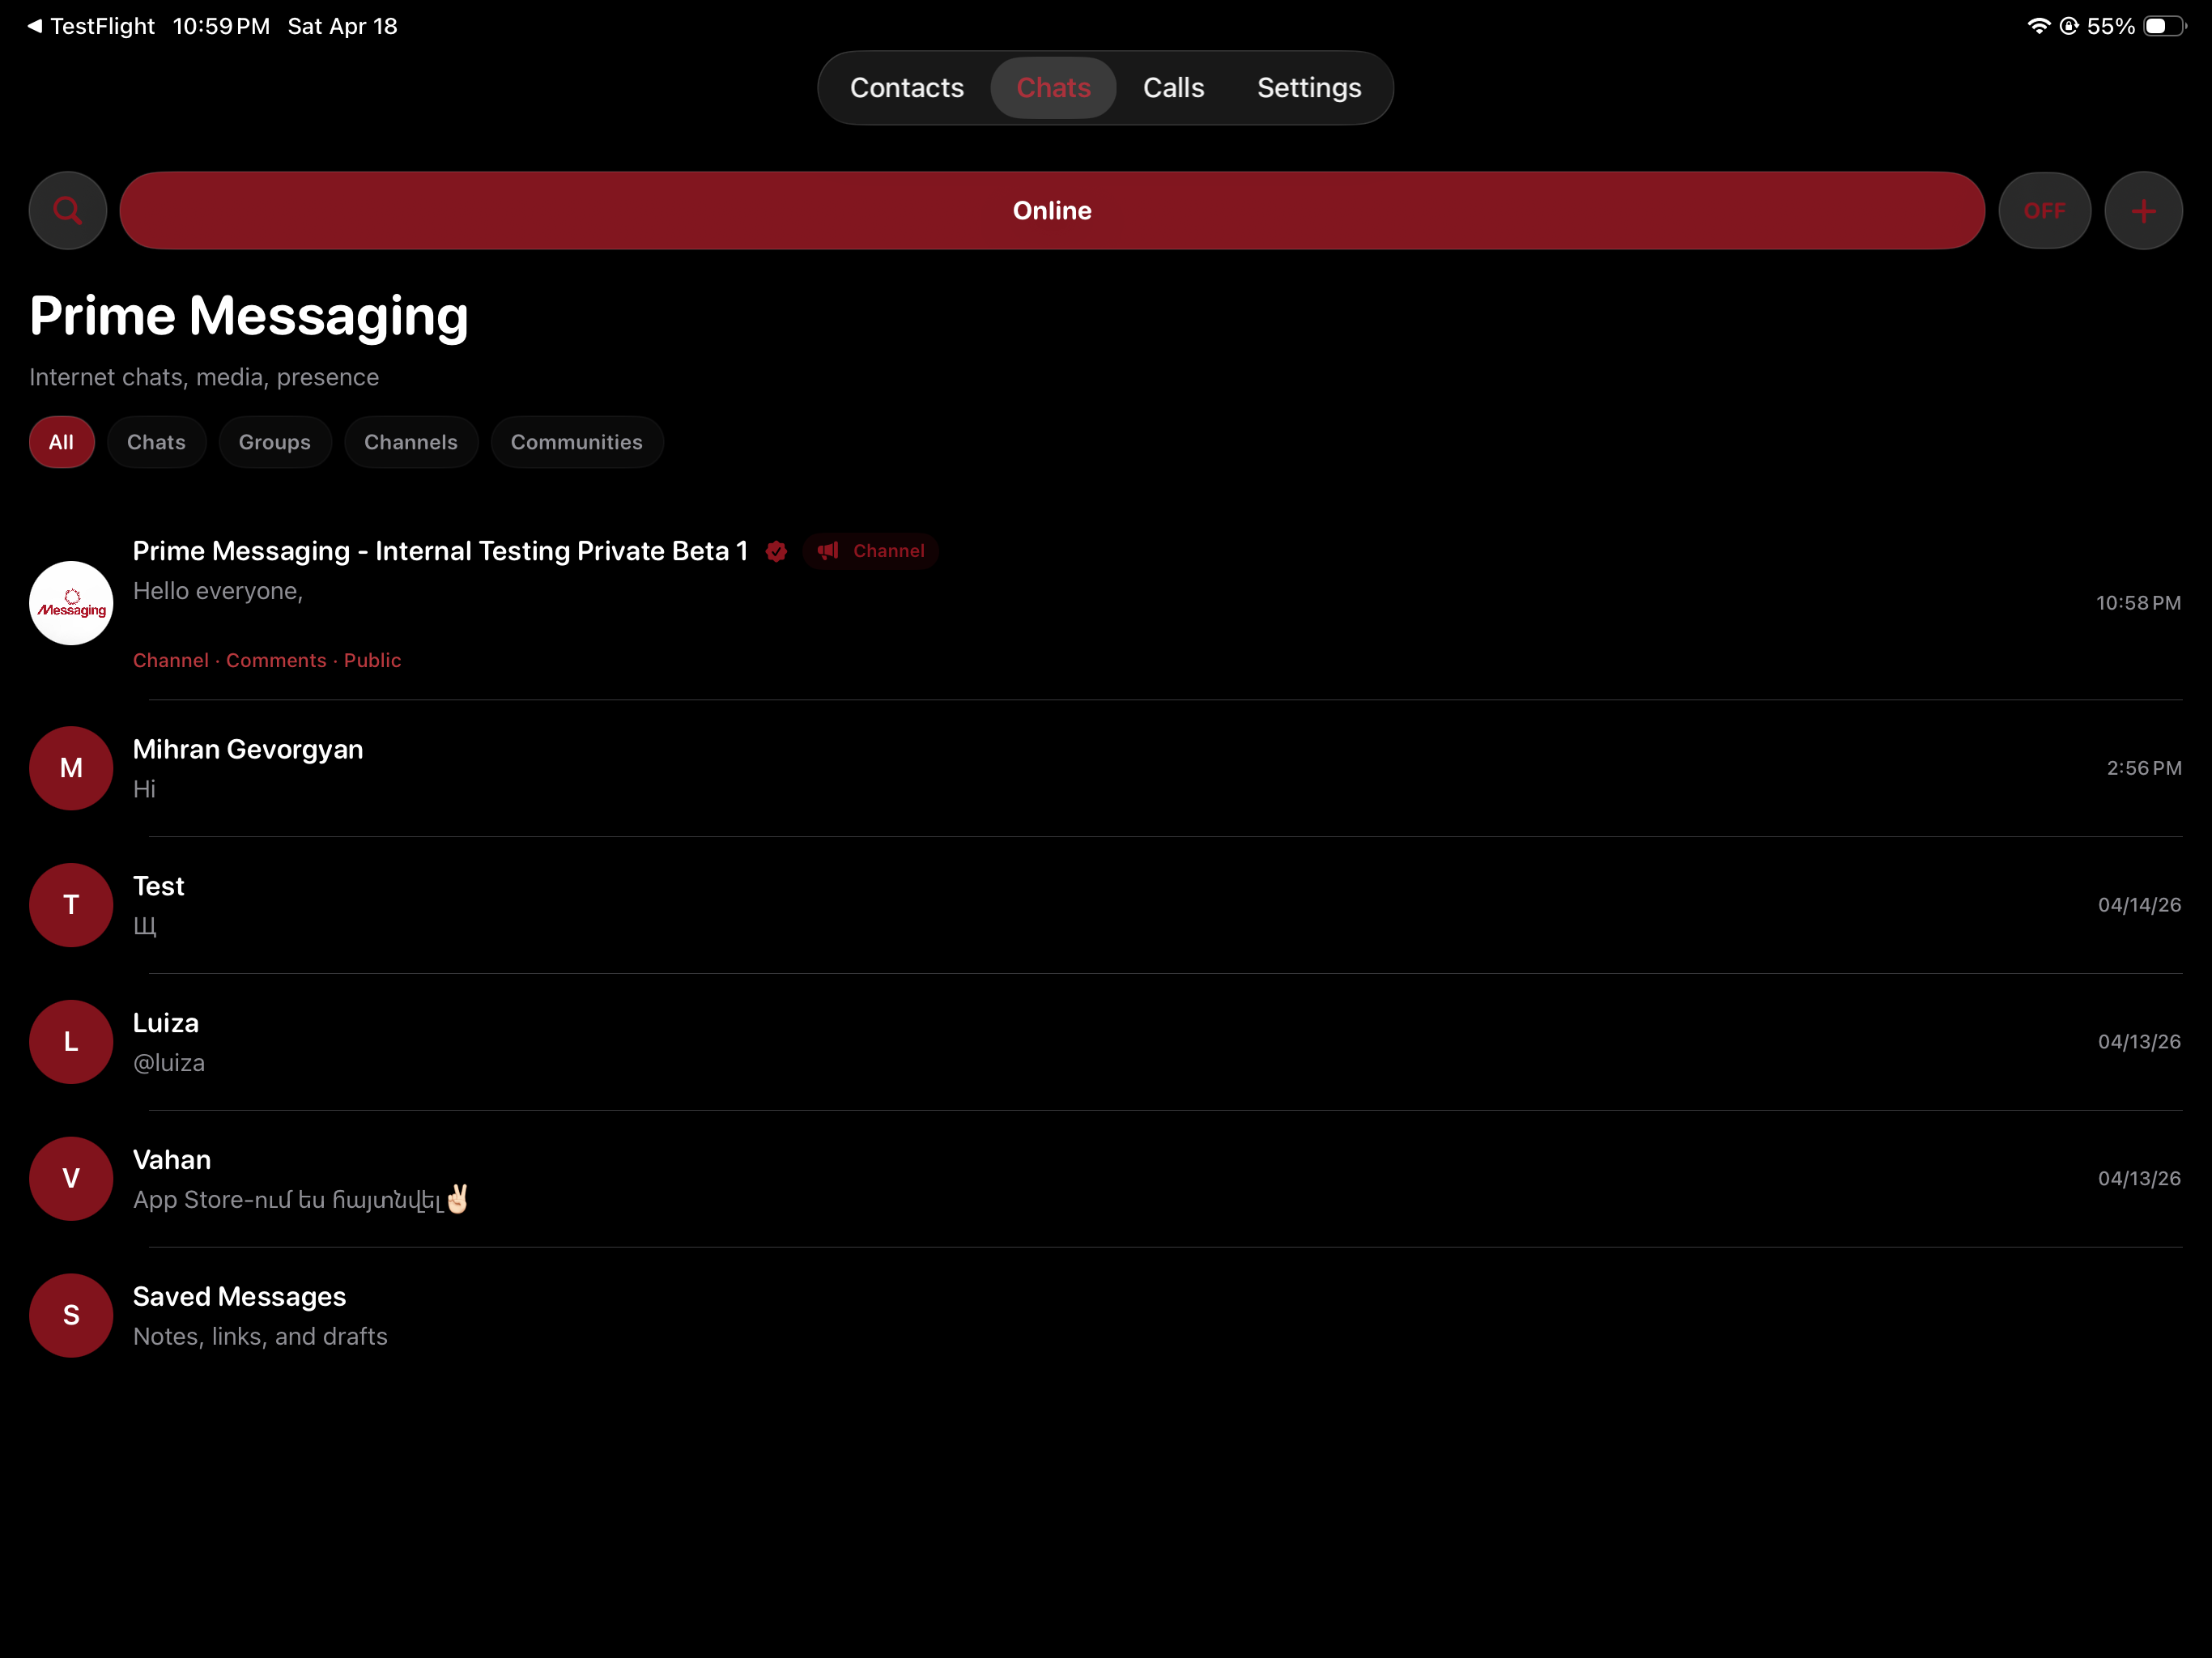The image size is (2212, 1658).
Task: Go to the Settings tab
Action: click(1309, 88)
